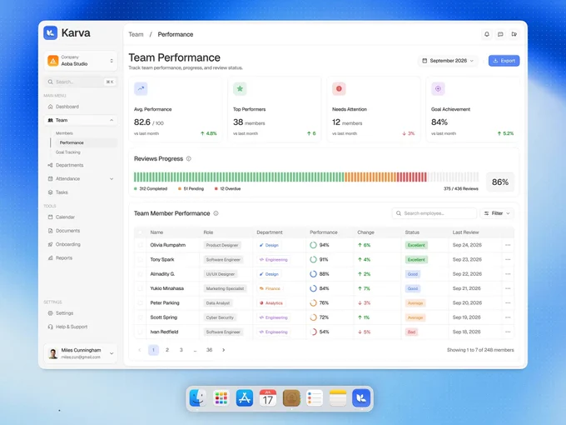Go to page 36

210,350
